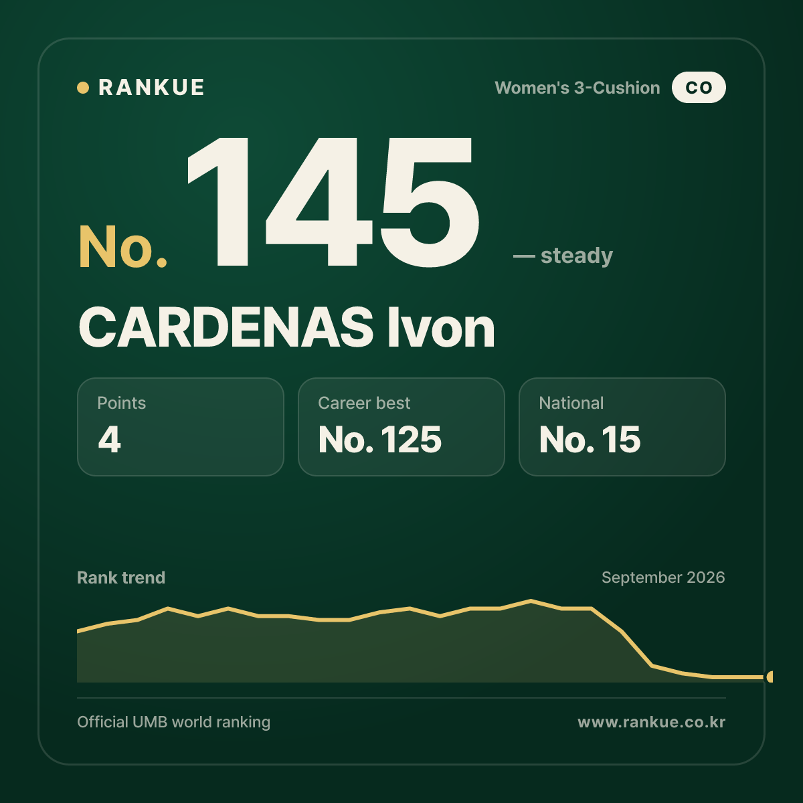Click the large 145 rank number
The width and height of the screenshot is (803, 803).
click(333, 202)
